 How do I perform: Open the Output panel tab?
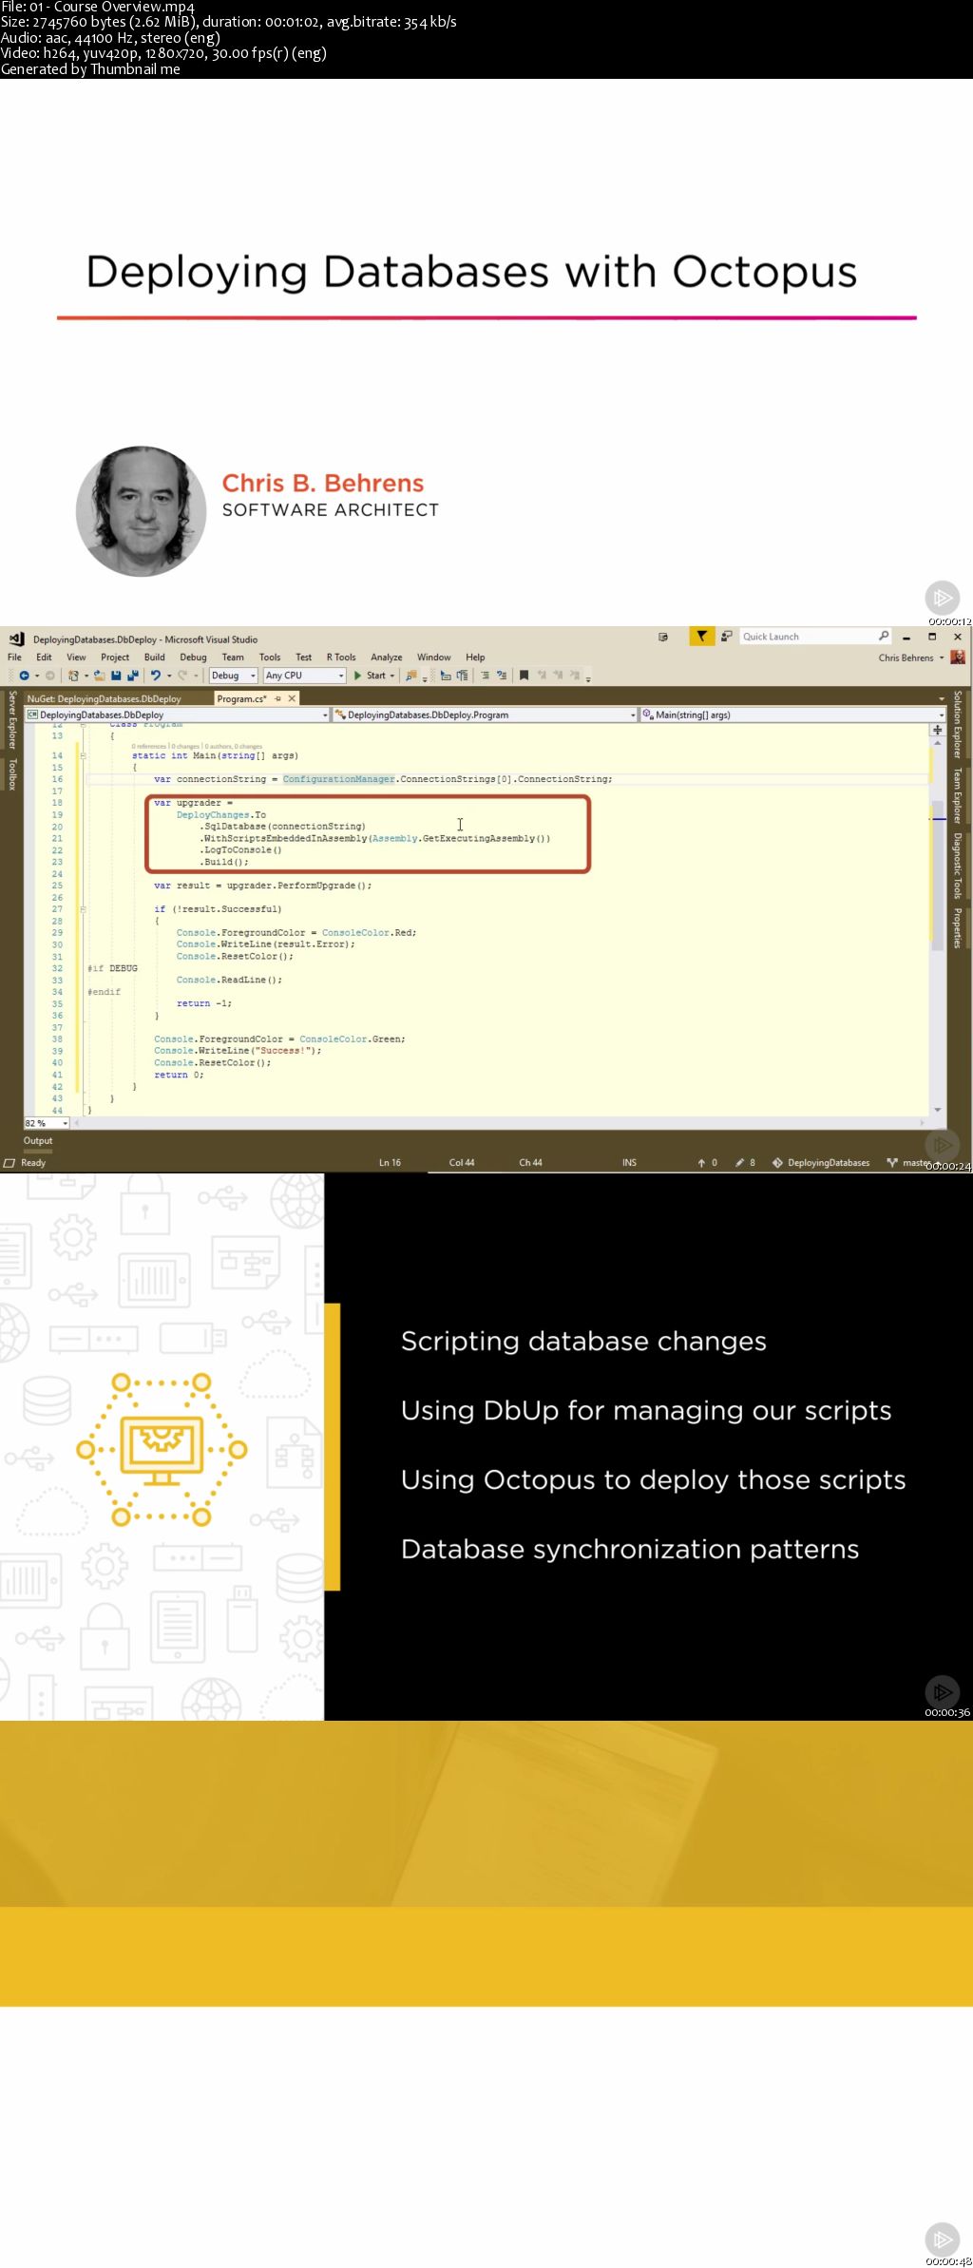point(38,1140)
